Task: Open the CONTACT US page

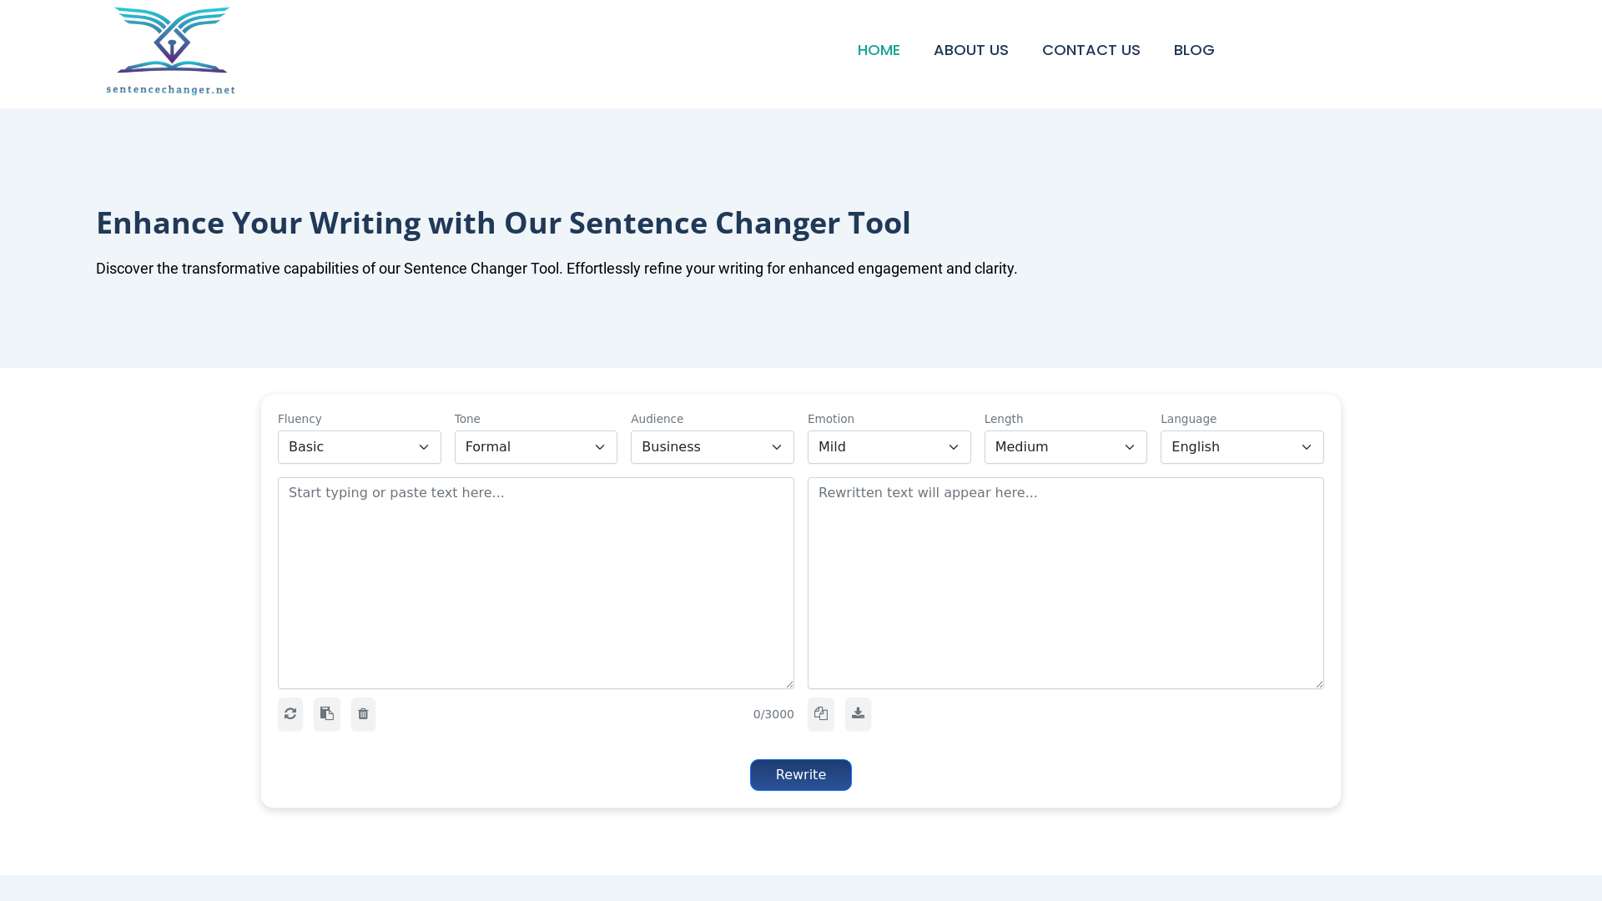Action: click(x=1091, y=50)
